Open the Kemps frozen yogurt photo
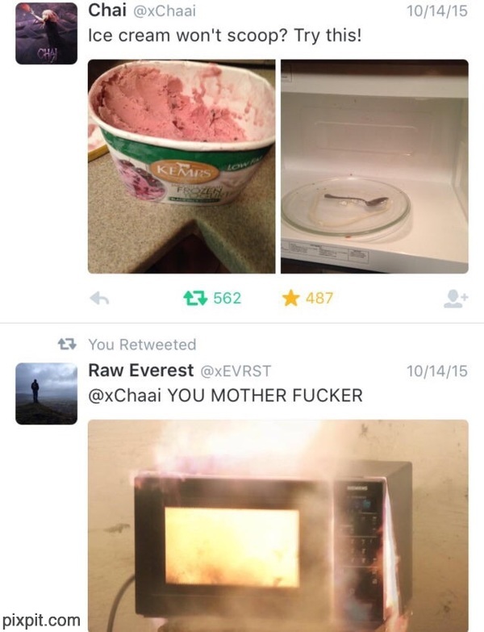This screenshot has height=632, width=484. [x=181, y=166]
